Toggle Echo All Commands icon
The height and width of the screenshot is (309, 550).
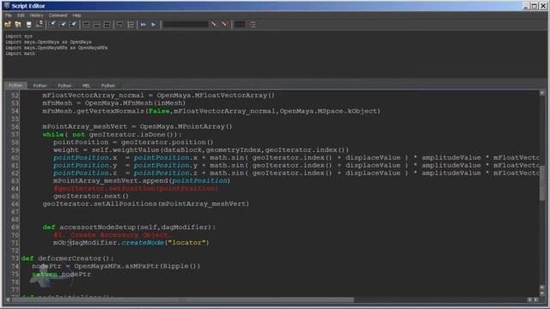coord(119,25)
